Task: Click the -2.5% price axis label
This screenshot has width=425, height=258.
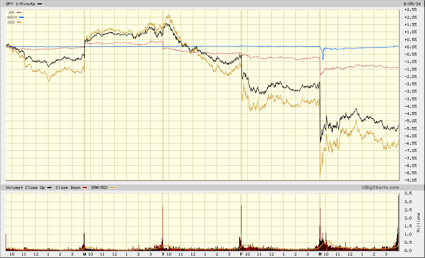Action: pos(410,84)
